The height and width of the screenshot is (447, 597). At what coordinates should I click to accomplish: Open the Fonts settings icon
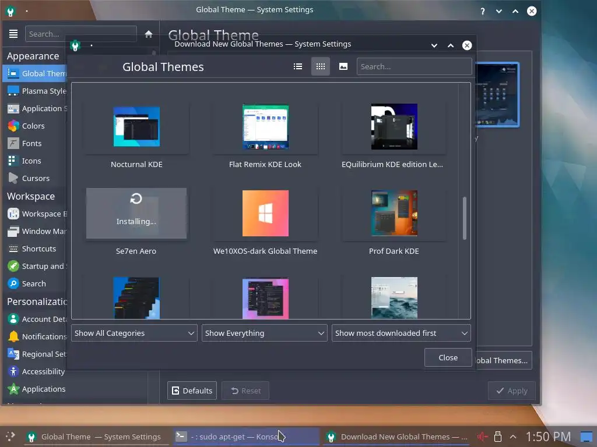tap(13, 143)
